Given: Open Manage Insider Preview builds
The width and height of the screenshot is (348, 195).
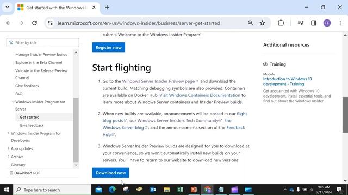Looking at the screenshot, I should coord(41,54).
